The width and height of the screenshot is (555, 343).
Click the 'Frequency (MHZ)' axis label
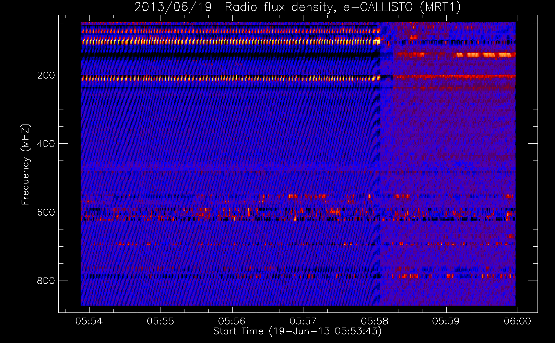pyautogui.click(x=26, y=165)
